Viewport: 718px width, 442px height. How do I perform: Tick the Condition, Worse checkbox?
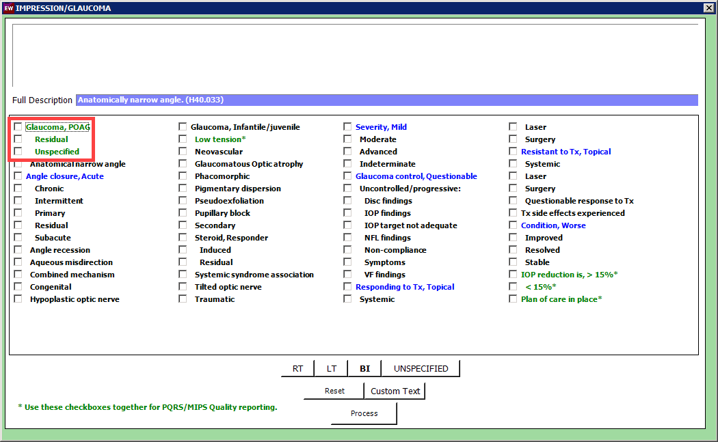coord(513,225)
